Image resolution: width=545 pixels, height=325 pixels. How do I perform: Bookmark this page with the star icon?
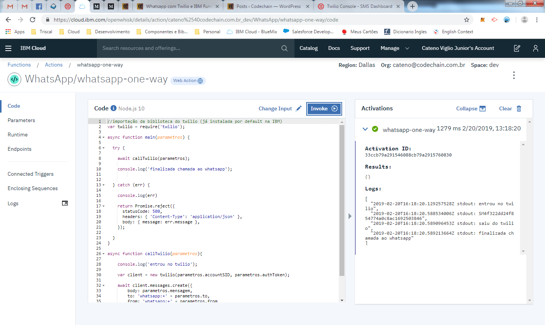pyautogui.click(x=467, y=20)
